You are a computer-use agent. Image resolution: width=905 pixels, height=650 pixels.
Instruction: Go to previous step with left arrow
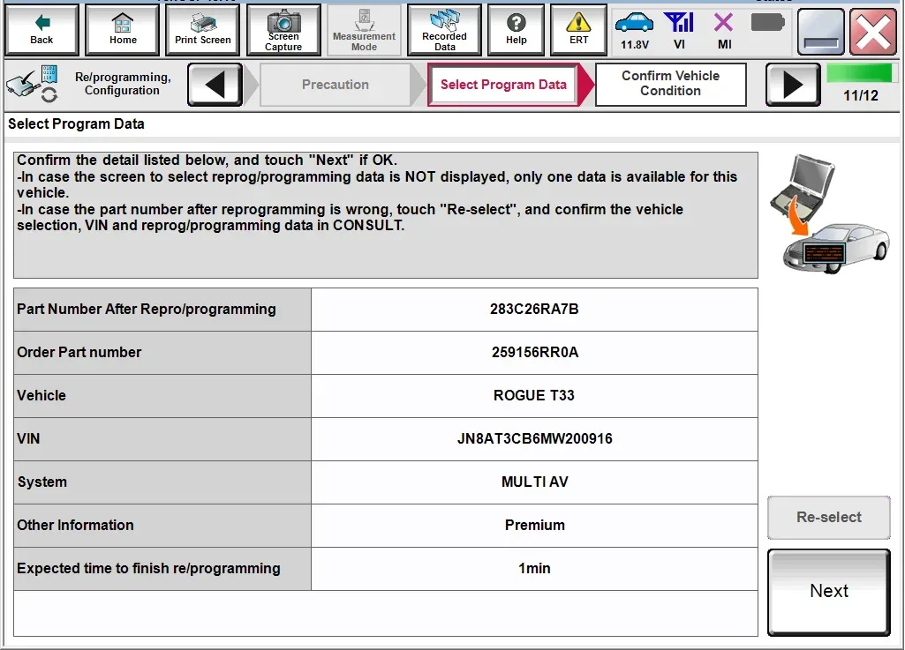[215, 85]
